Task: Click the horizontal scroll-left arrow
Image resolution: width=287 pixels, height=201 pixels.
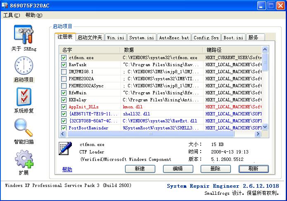Action: click(x=63, y=134)
